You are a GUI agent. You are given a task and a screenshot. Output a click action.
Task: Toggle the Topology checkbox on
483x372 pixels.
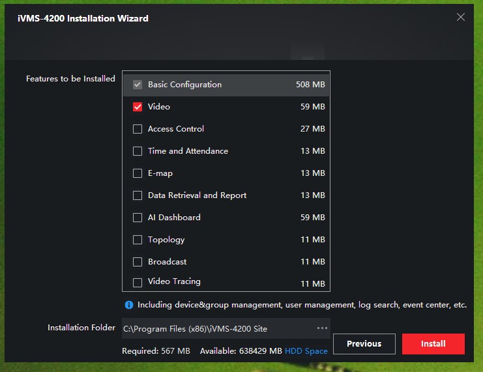138,240
